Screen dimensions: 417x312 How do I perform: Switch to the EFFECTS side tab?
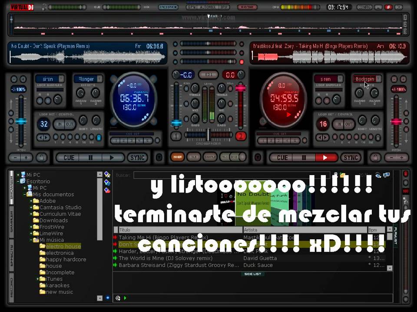[x=11, y=255]
